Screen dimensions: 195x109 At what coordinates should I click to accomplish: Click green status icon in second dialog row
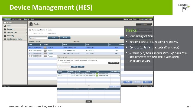pos(97,76)
